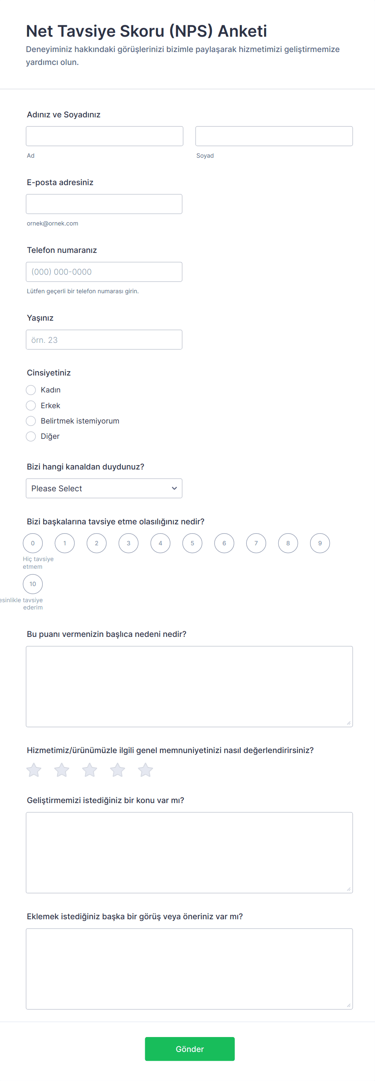Select the Erkek radio button

31,405
